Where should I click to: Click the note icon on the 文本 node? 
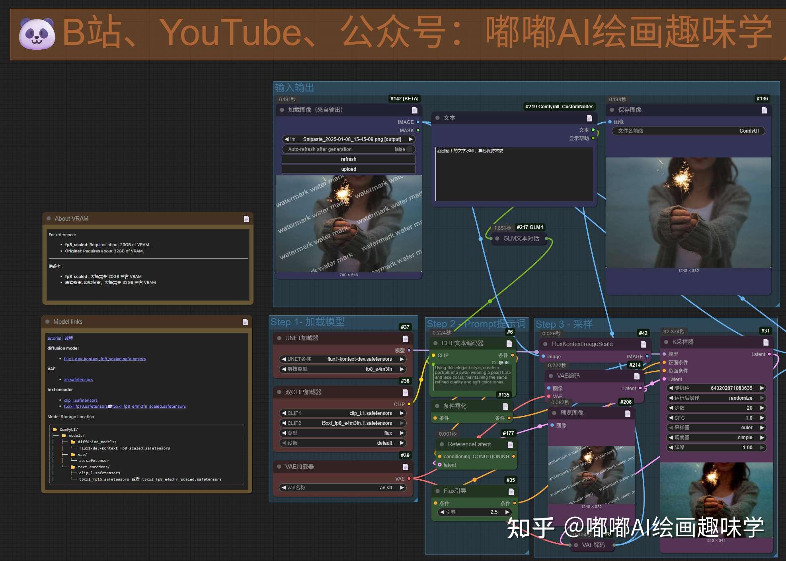589,118
